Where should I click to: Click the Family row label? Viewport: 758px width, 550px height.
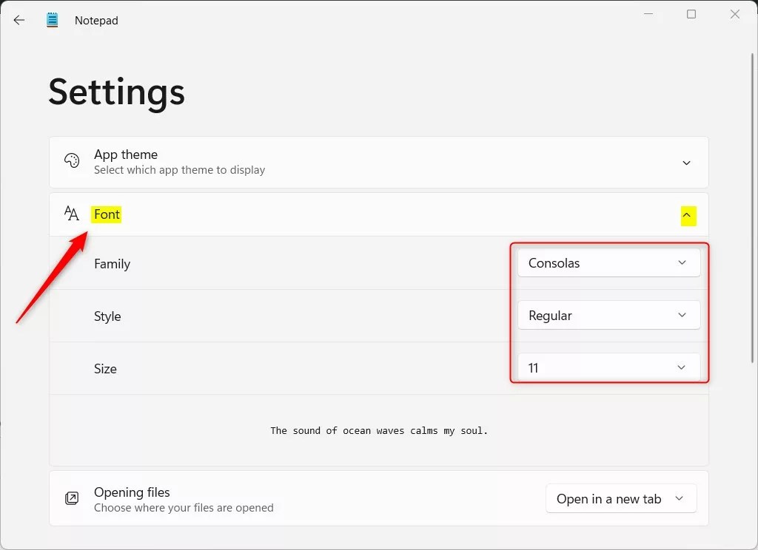point(112,264)
